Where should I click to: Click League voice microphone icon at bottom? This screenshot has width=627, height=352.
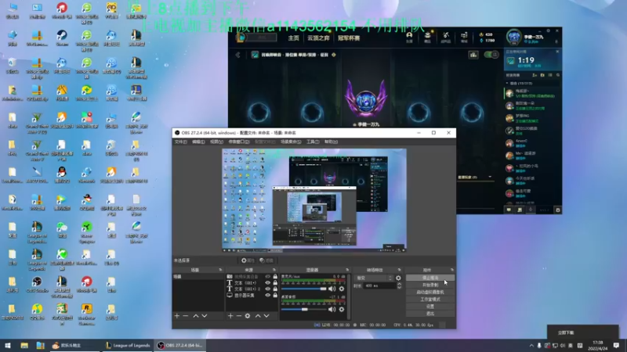point(531,210)
